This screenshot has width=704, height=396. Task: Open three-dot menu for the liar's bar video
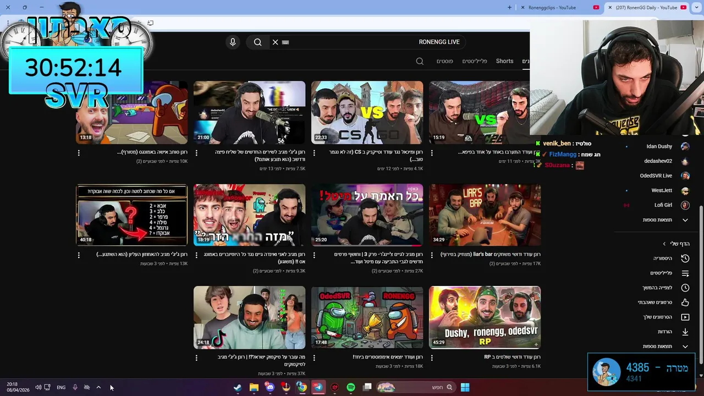432,255
